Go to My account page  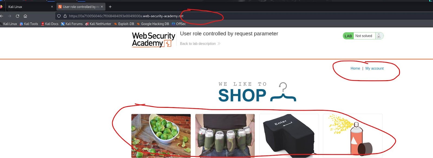[x=375, y=68]
